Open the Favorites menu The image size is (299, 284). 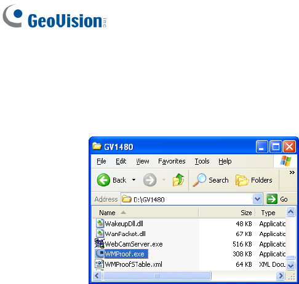tap(172, 161)
